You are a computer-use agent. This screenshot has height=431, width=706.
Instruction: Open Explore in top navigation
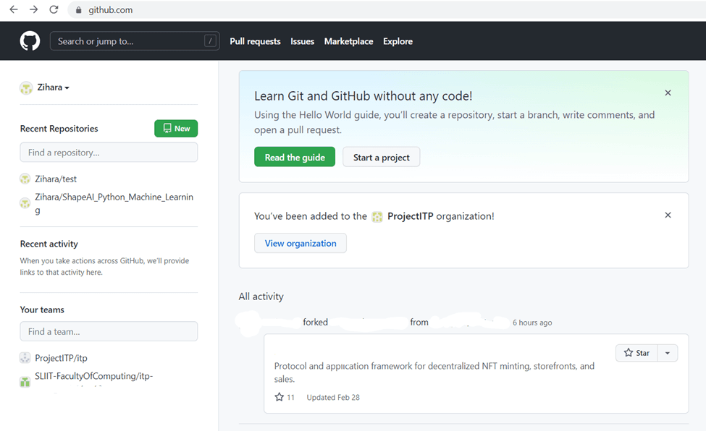(x=398, y=41)
